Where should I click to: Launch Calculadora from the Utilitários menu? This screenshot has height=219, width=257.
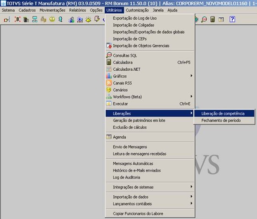coord(150,63)
